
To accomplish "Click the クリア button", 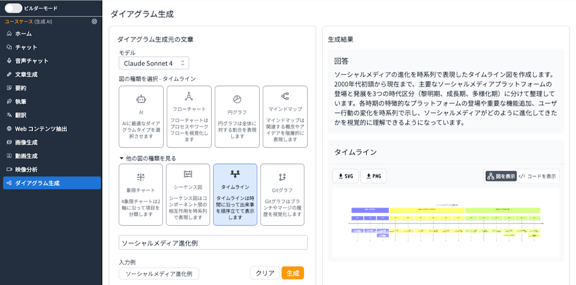I will click(265, 273).
